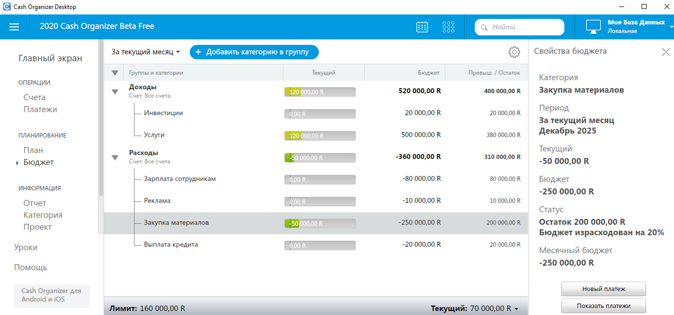Click the Найти search field
674x315 pixels.
[520, 27]
